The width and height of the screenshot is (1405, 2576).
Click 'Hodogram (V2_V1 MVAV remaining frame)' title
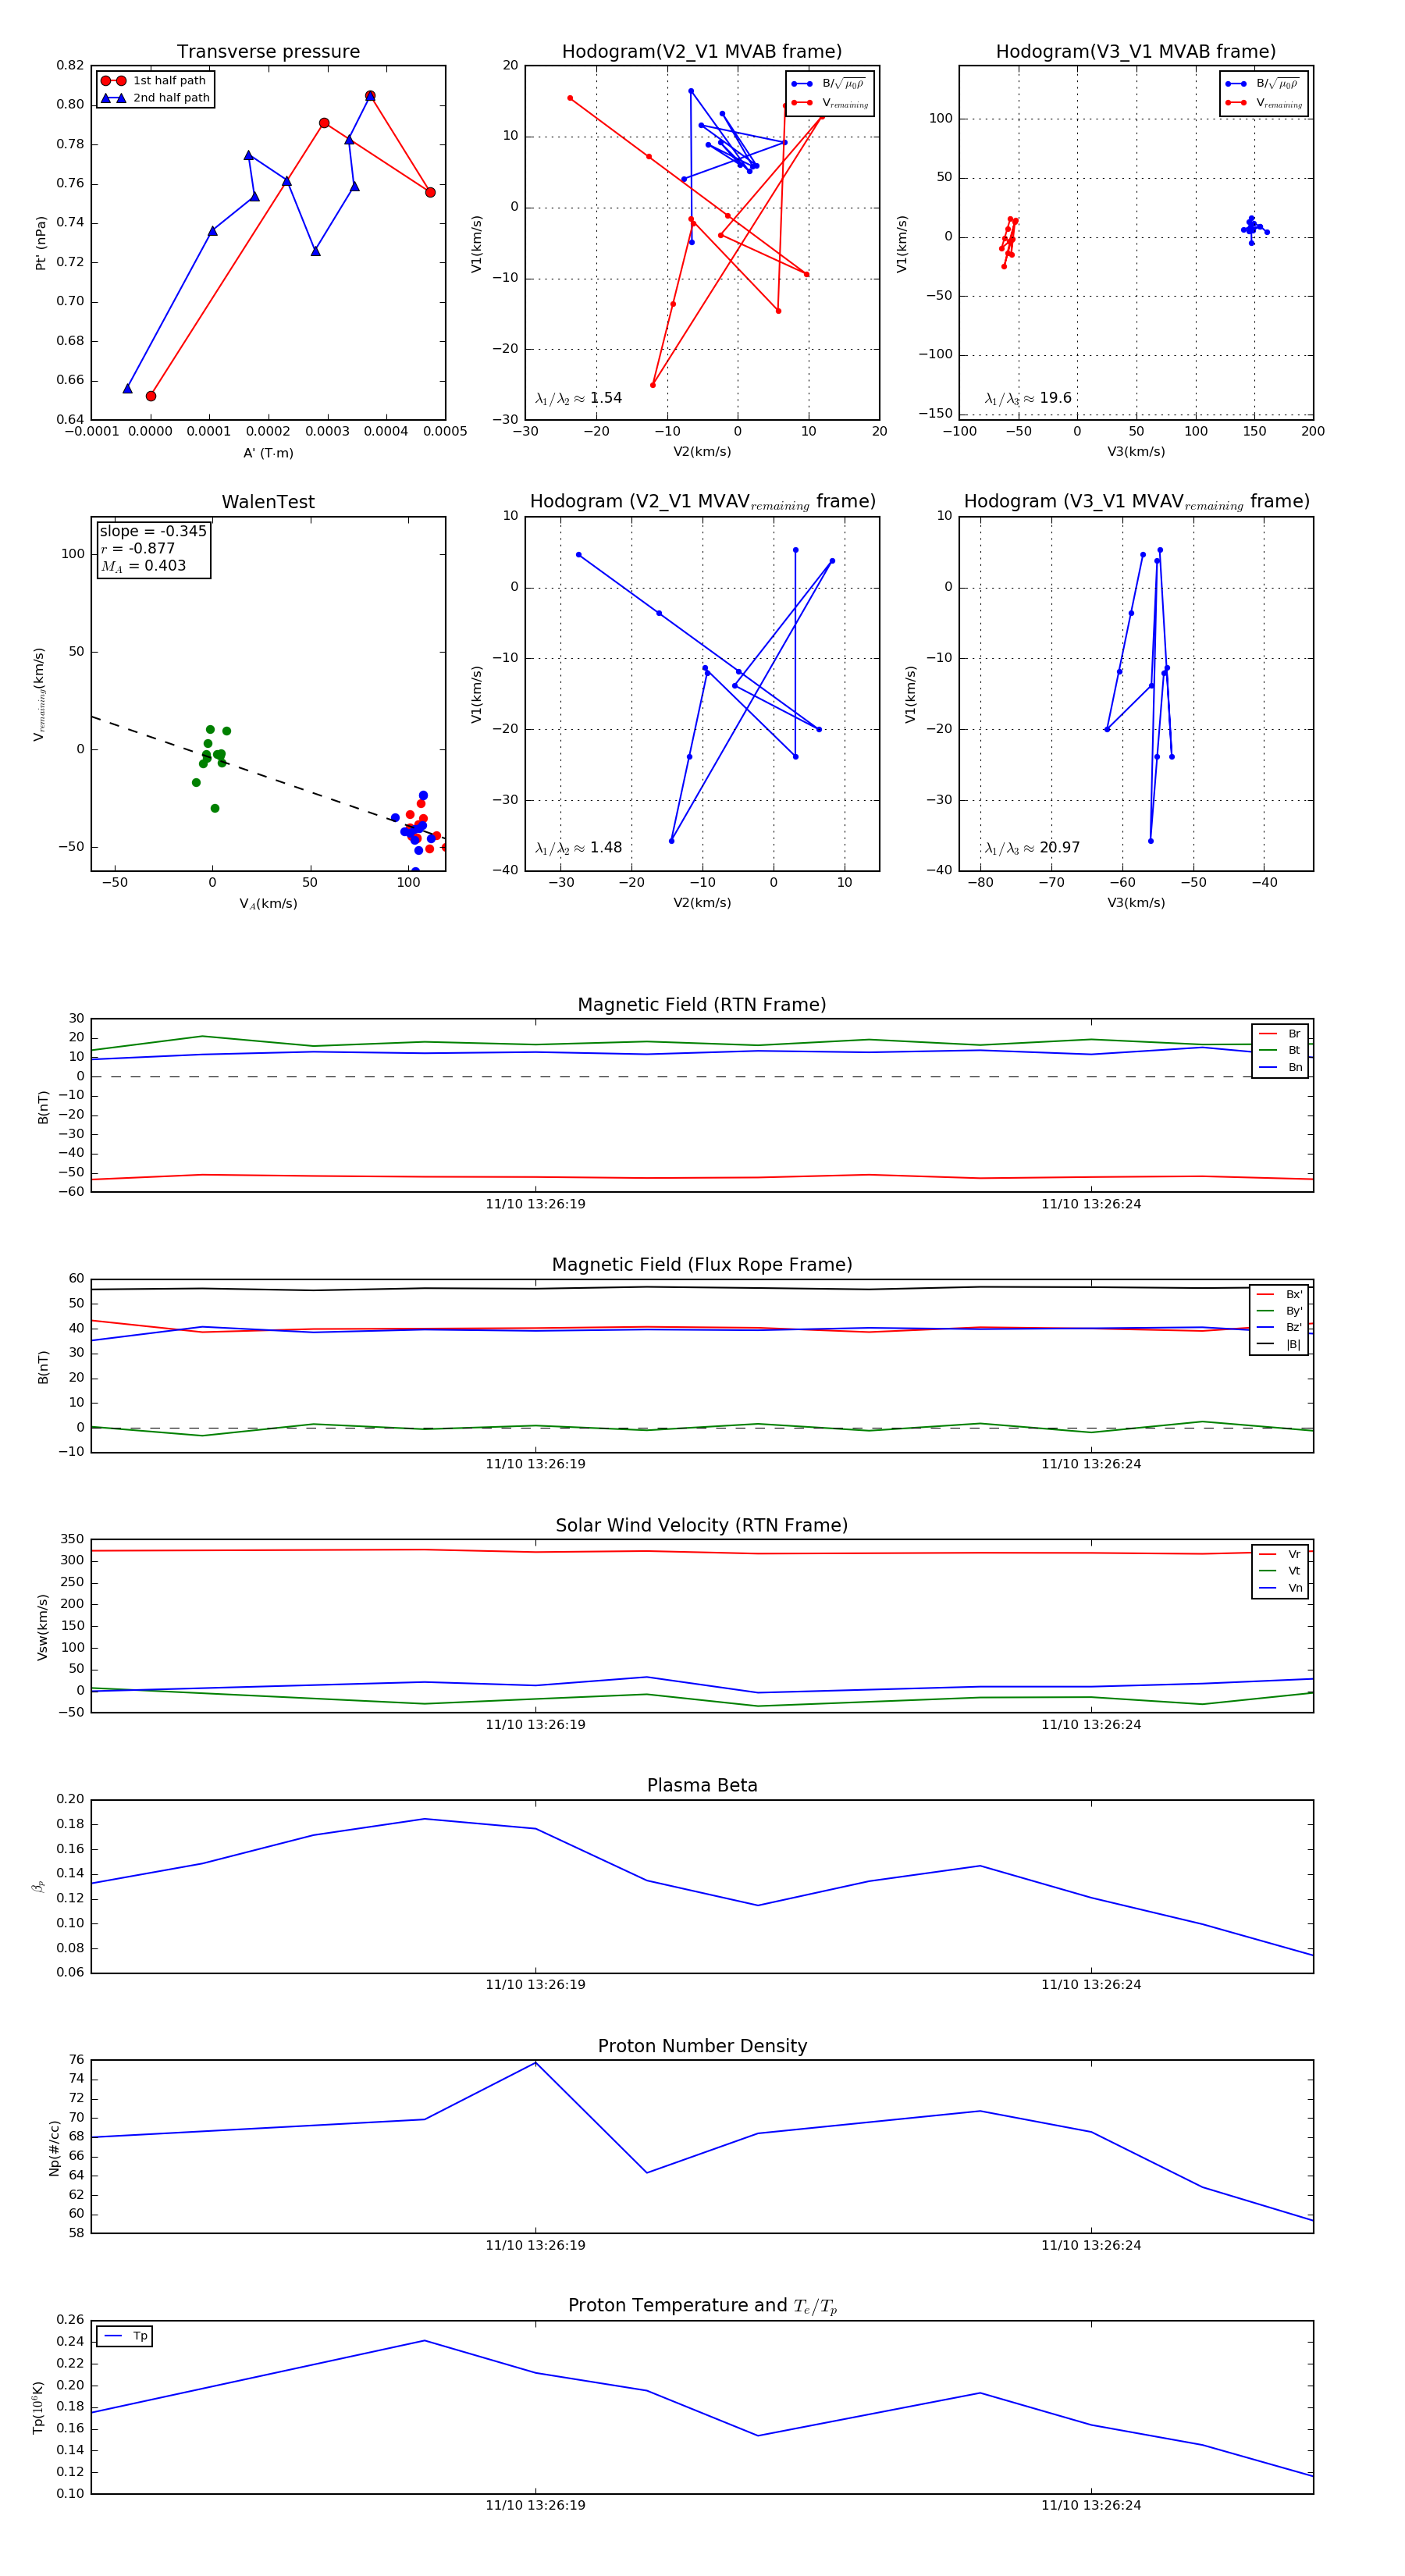(702, 502)
